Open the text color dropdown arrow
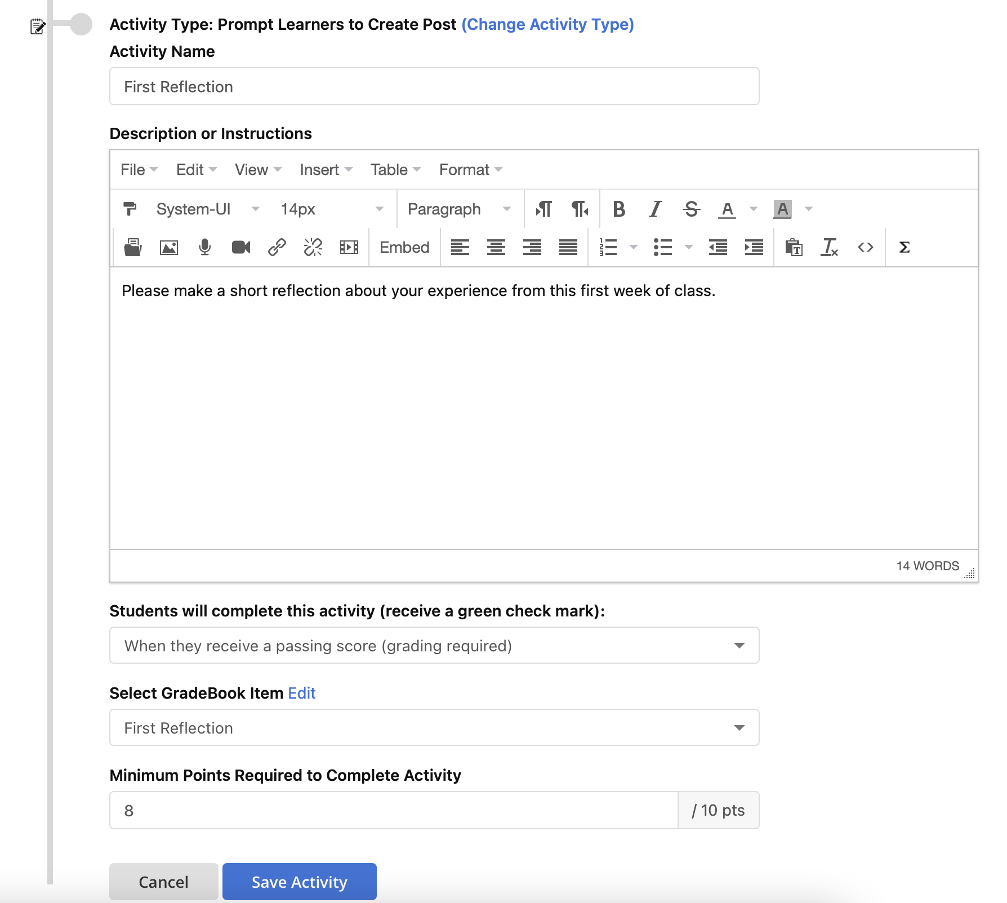1007x903 pixels. click(x=754, y=209)
